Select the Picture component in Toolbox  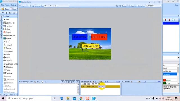[x=7, y=39]
